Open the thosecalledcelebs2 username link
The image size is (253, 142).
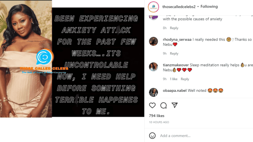[x=179, y=7]
